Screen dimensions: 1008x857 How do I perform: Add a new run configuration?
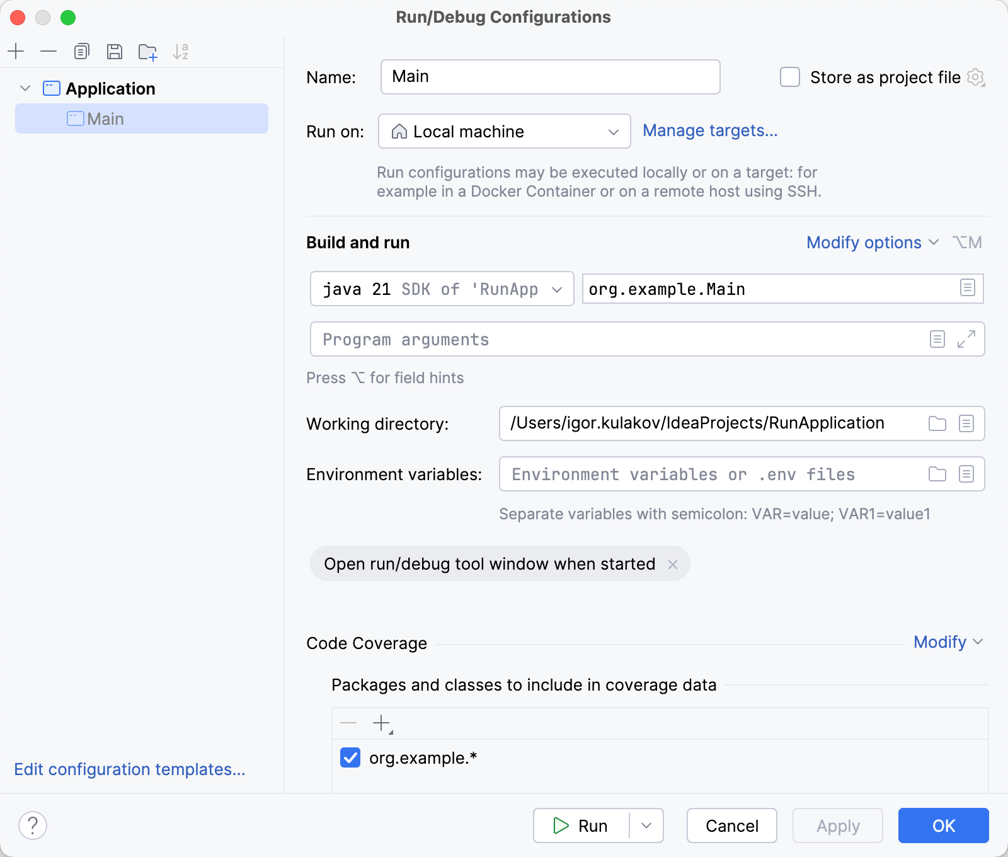tap(16, 52)
